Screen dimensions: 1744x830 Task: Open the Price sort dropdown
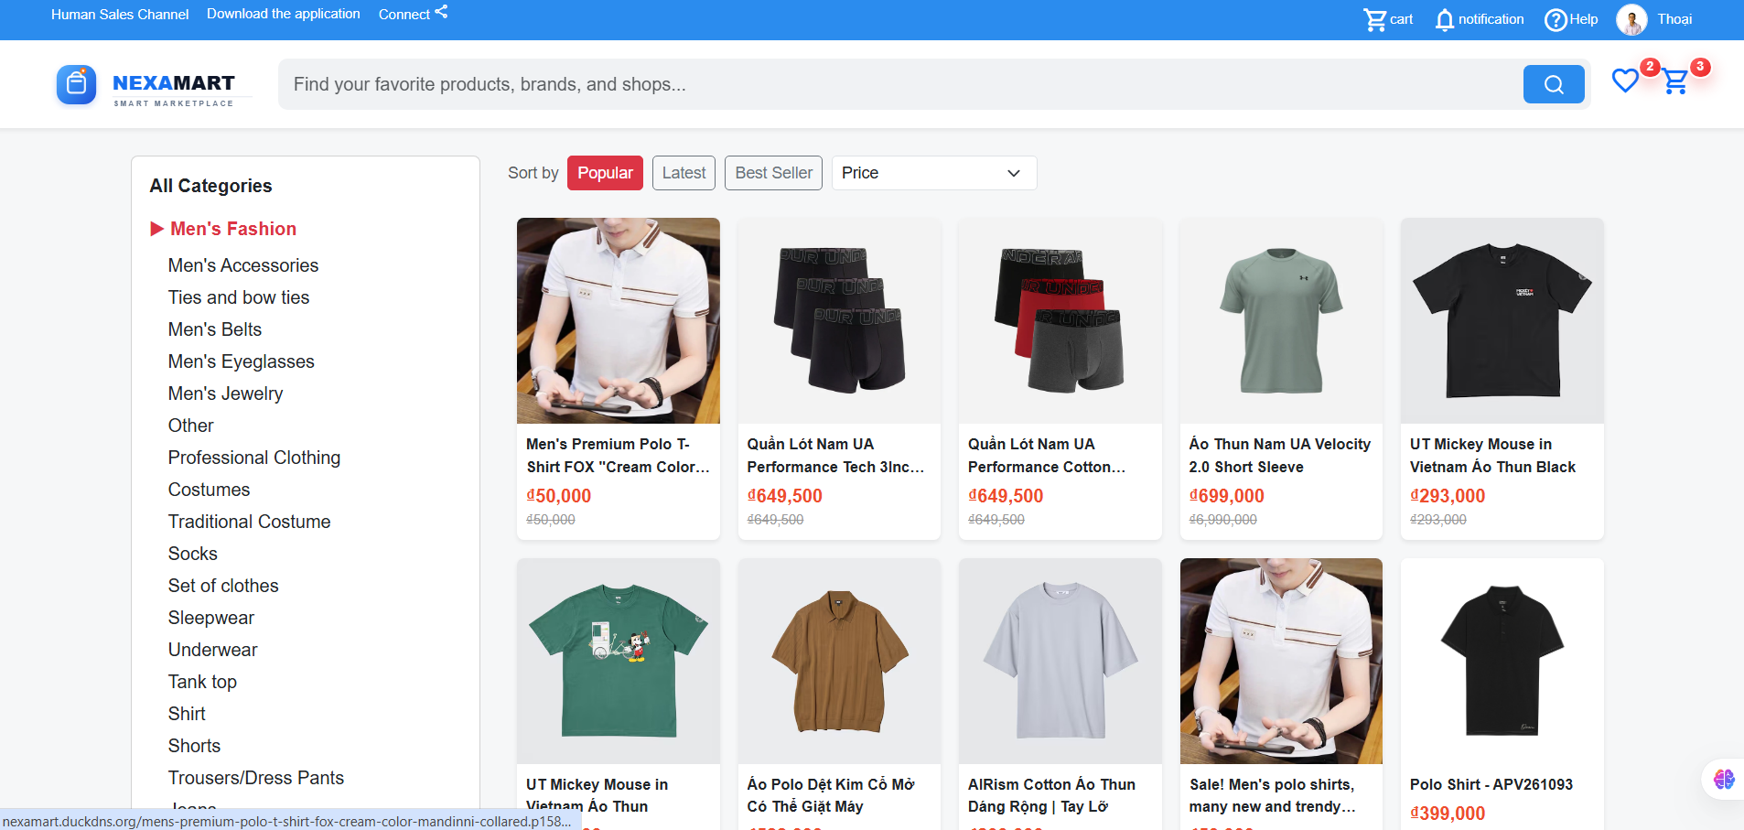[x=934, y=173]
